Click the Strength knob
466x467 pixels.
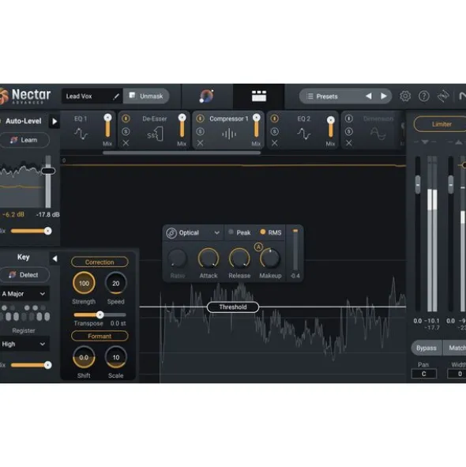pos(84,283)
